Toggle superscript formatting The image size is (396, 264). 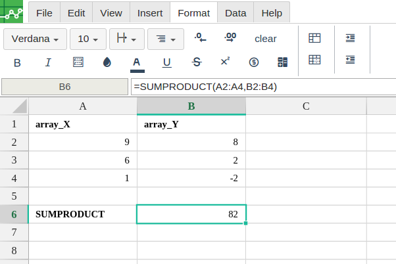225,61
